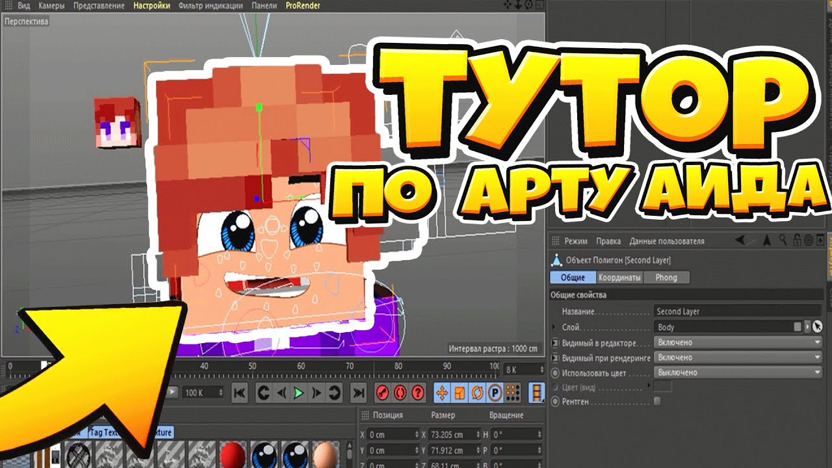Go to previous keyframe button

(263, 393)
